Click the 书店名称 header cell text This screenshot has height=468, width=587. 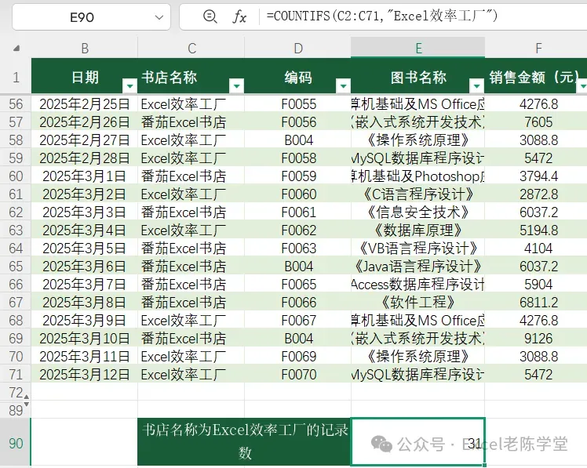coord(170,78)
